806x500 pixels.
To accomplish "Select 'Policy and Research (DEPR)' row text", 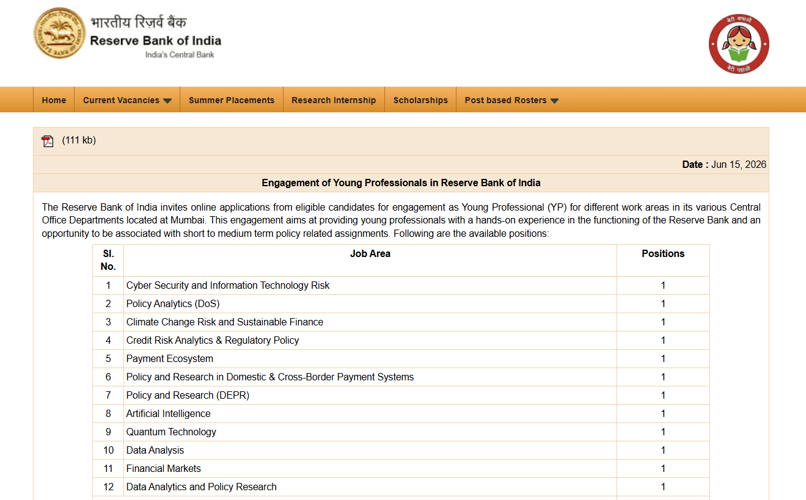I will (188, 395).
